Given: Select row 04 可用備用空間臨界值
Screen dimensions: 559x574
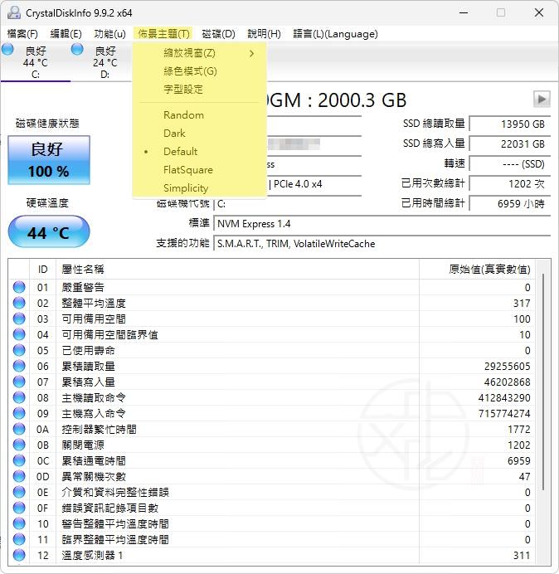Looking at the screenshot, I should tap(272, 334).
